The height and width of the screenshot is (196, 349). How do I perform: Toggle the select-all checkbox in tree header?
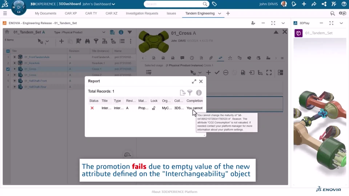pos(8,51)
